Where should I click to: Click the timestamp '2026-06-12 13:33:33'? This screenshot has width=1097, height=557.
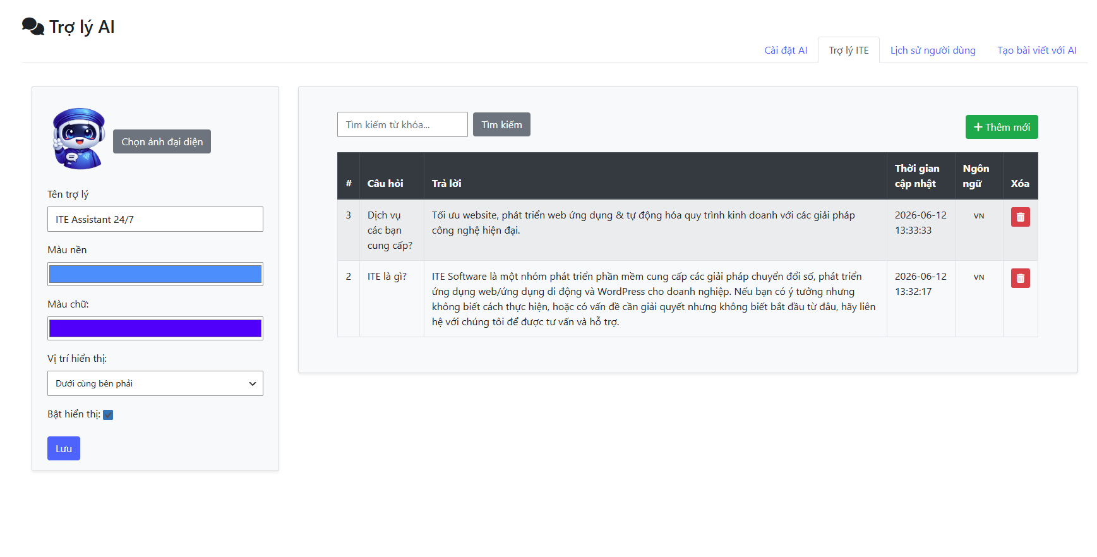point(921,223)
